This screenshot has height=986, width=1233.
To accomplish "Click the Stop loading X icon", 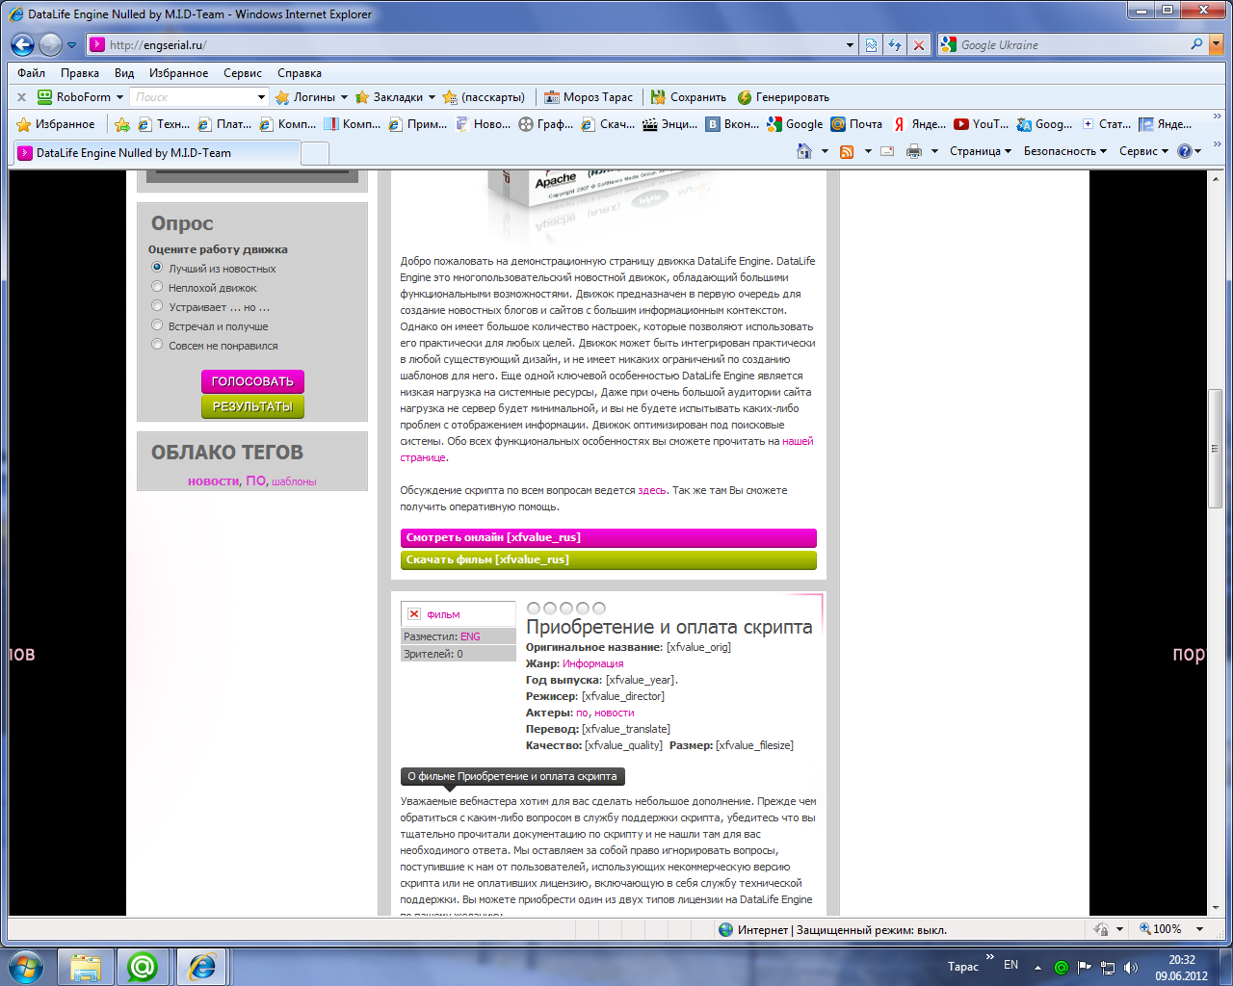I will click(919, 44).
